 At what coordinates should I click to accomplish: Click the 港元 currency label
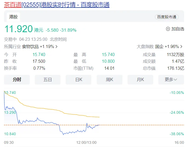[x=39, y=30]
